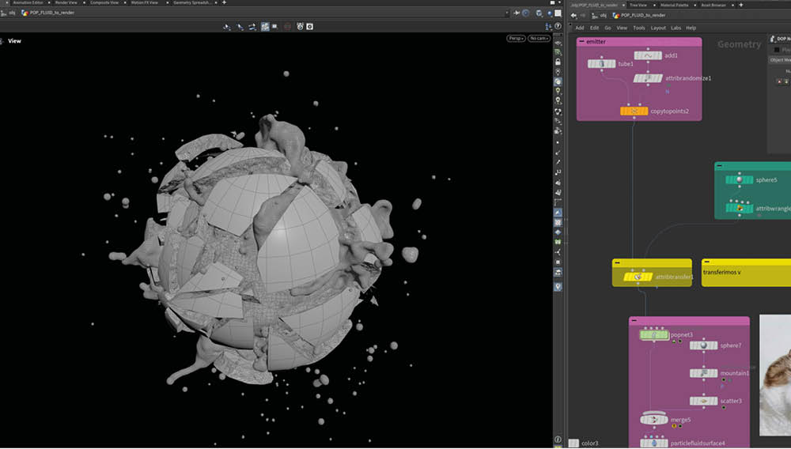Select the copytopoints2 node icon

[634, 111]
